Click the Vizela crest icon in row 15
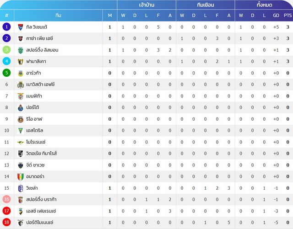This screenshot has width=293, height=229. [x=20, y=188]
